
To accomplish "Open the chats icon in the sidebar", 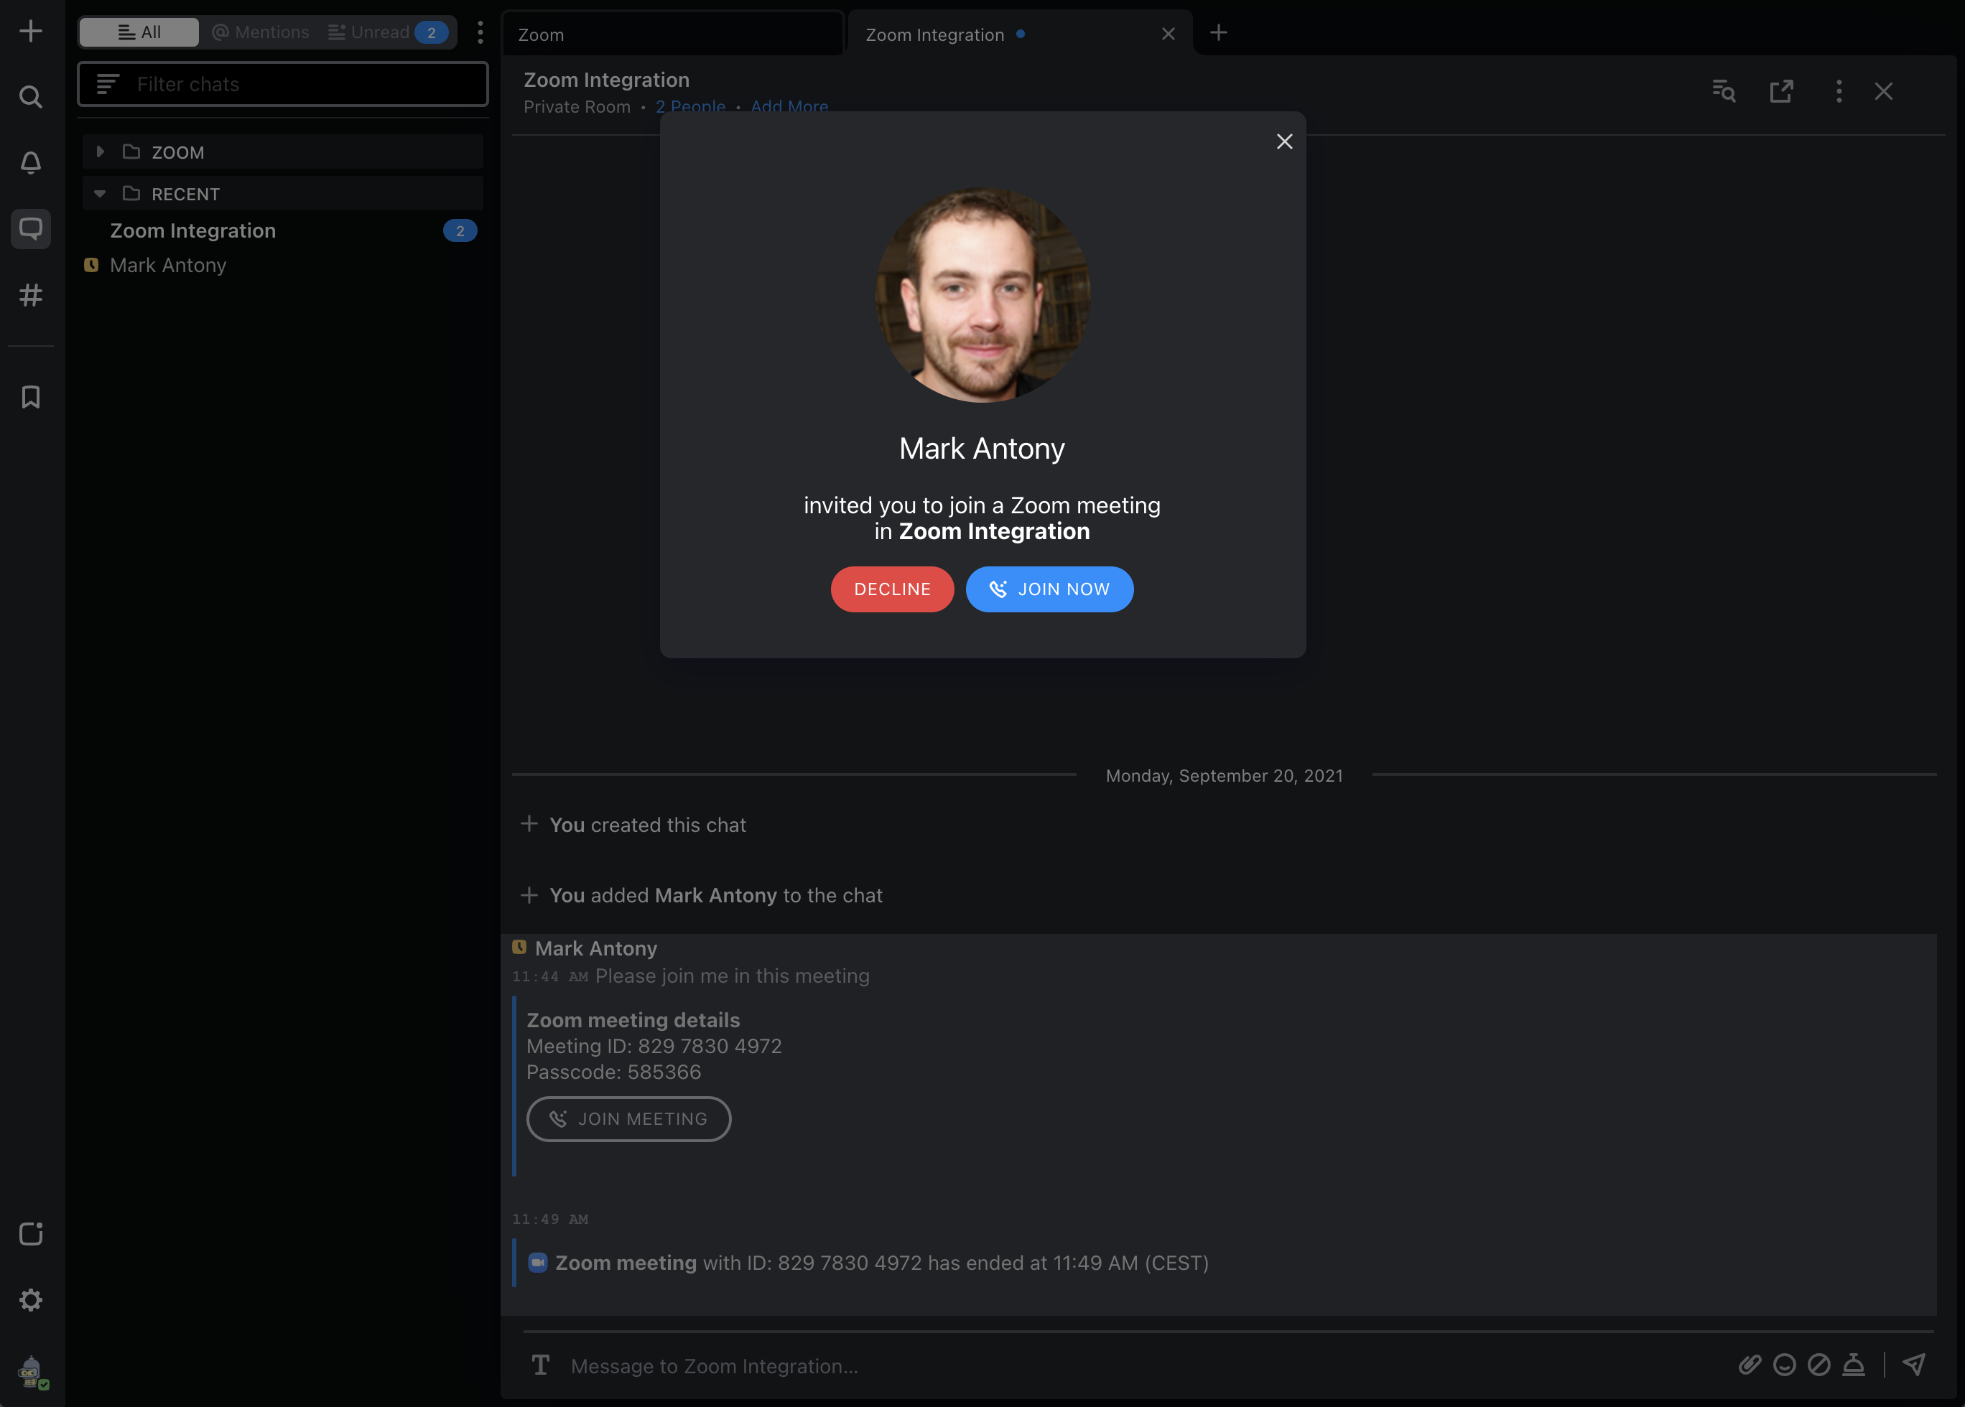I will coord(31,228).
